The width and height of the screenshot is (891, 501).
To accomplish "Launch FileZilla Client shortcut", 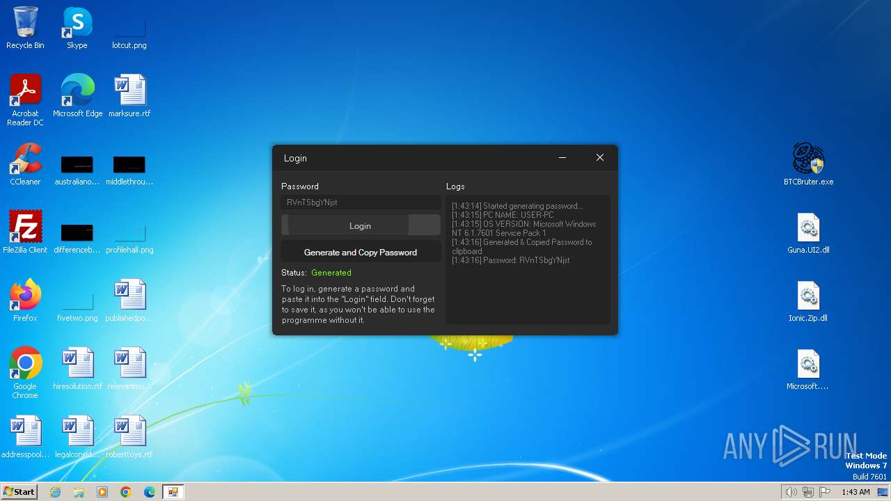I will pos(25,232).
